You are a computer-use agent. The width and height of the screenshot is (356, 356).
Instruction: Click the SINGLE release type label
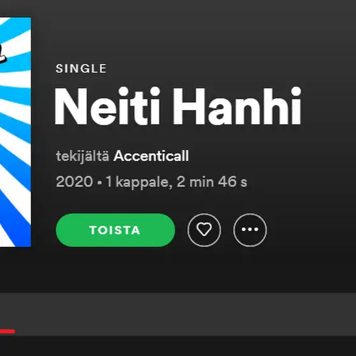[81, 69]
